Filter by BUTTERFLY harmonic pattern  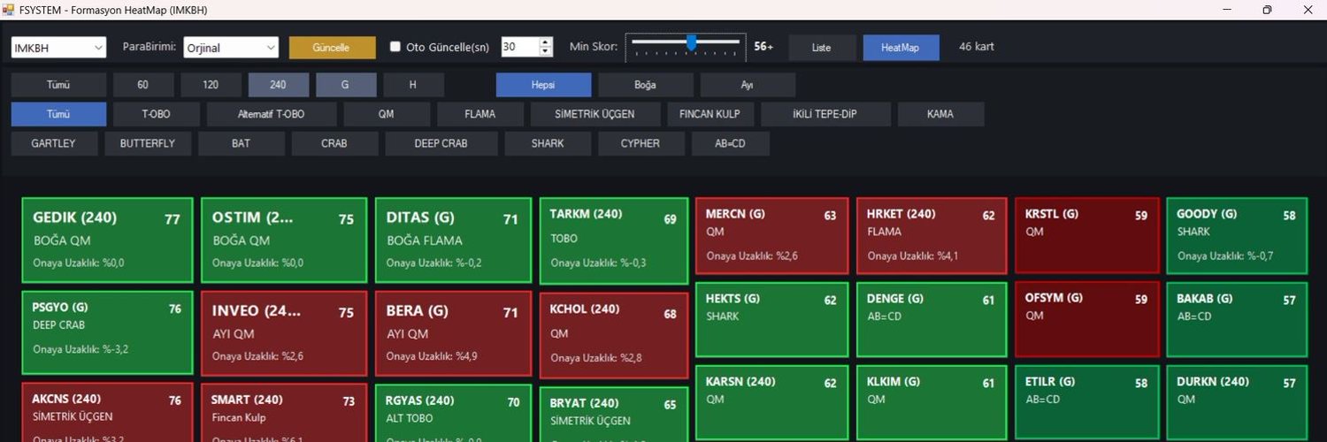pyautogui.click(x=148, y=143)
